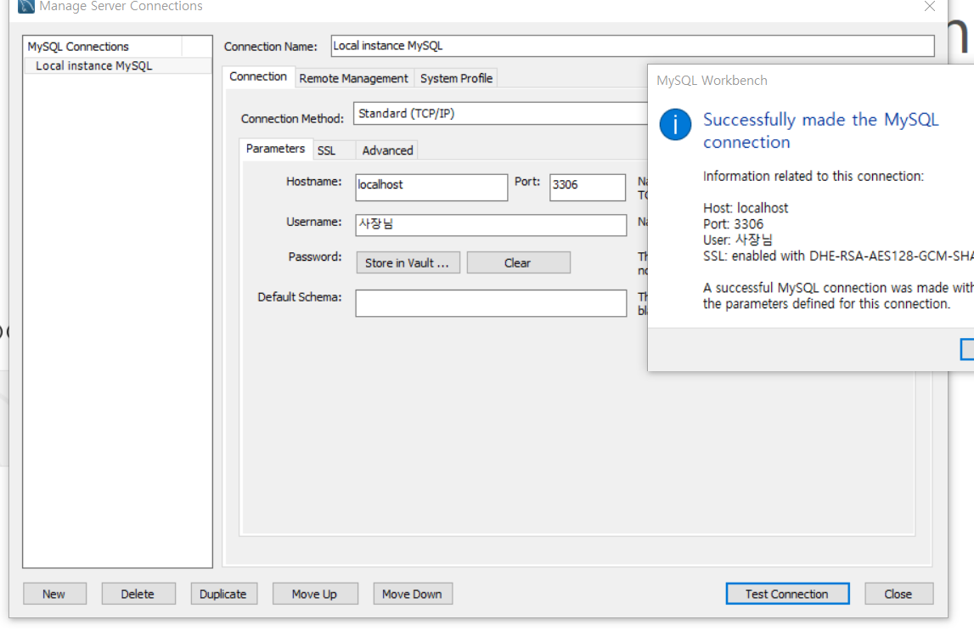Close the Manage Server Connections window
This screenshot has height=631, width=974.
[x=929, y=6]
